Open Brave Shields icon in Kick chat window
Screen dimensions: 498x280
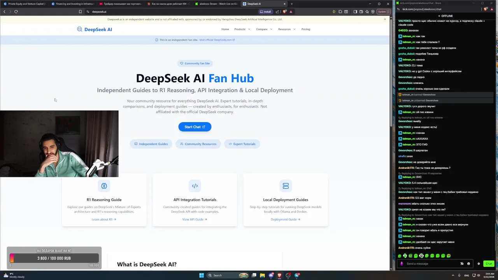click(x=486, y=9)
